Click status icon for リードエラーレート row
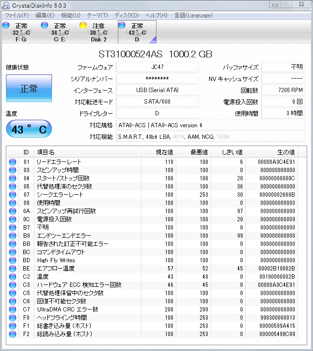Screen dimensions: 313x351 (x=13, y=162)
